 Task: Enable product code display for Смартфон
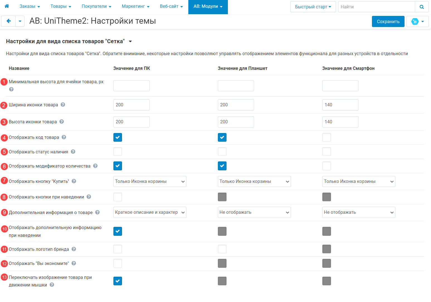[x=327, y=137]
